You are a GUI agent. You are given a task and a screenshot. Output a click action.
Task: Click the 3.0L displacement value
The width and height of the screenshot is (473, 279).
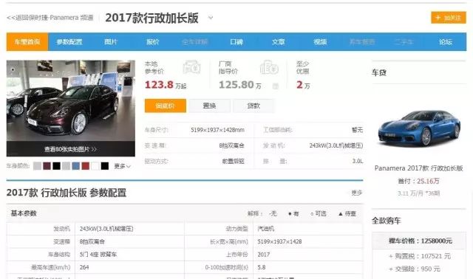358,161
